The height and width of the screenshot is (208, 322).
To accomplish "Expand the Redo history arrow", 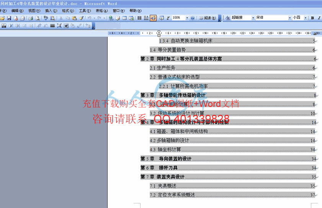I will (104, 18).
